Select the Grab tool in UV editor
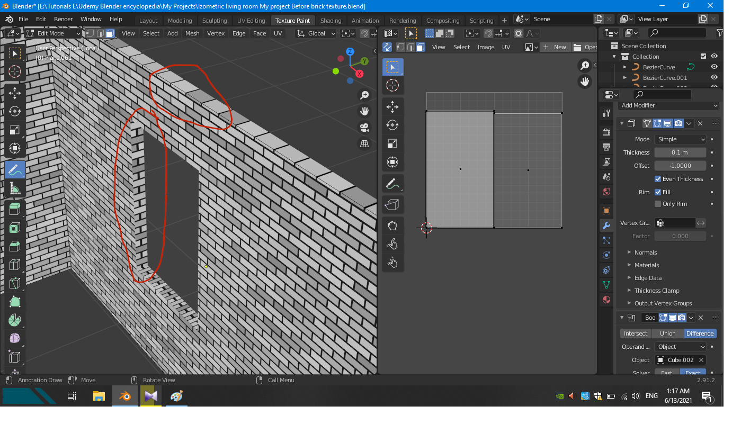732x442 pixels. [x=392, y=226]
